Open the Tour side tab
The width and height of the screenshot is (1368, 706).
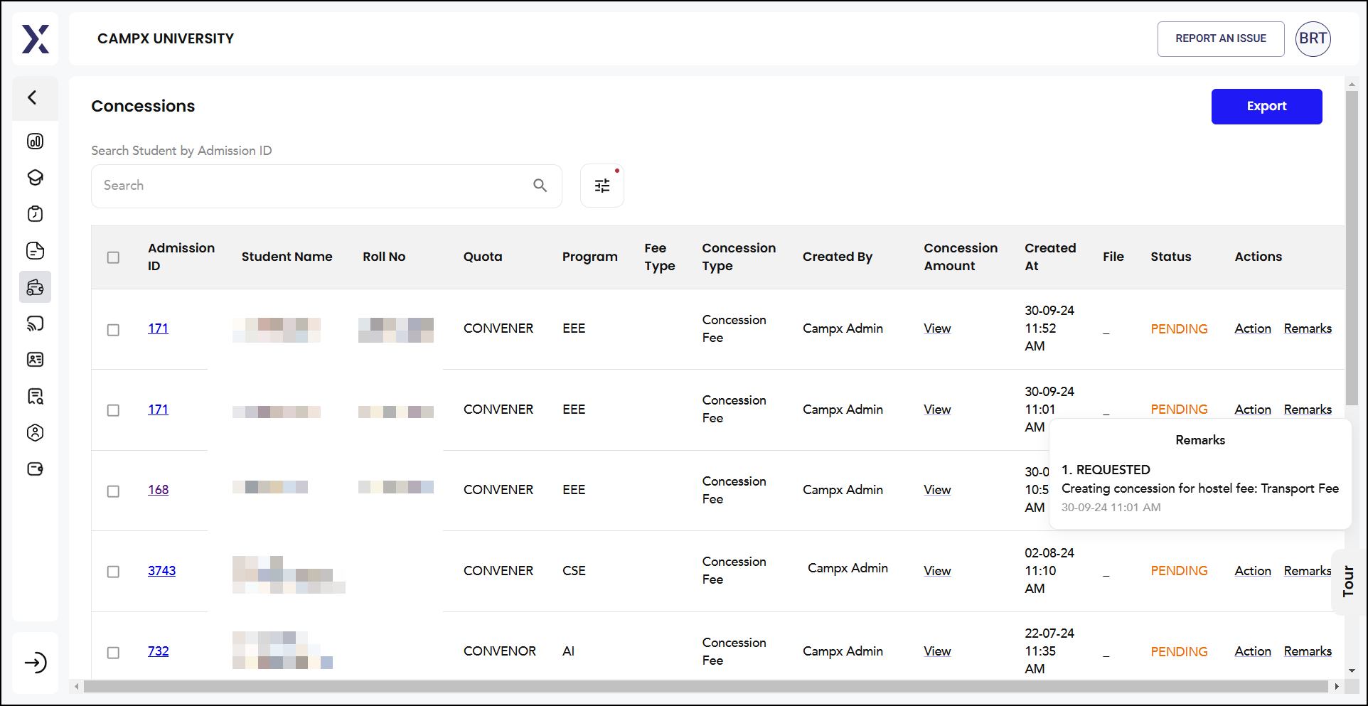point(1347,581)
